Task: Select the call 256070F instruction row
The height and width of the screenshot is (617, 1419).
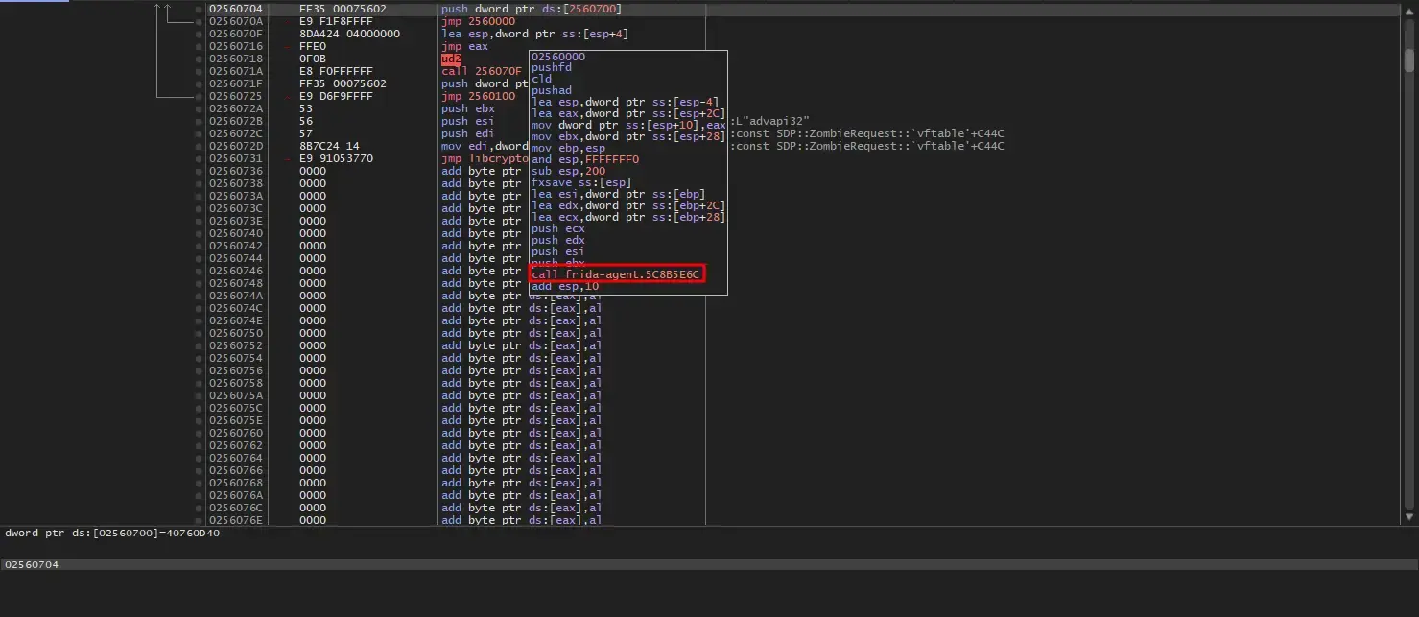Action: [481, 72]
